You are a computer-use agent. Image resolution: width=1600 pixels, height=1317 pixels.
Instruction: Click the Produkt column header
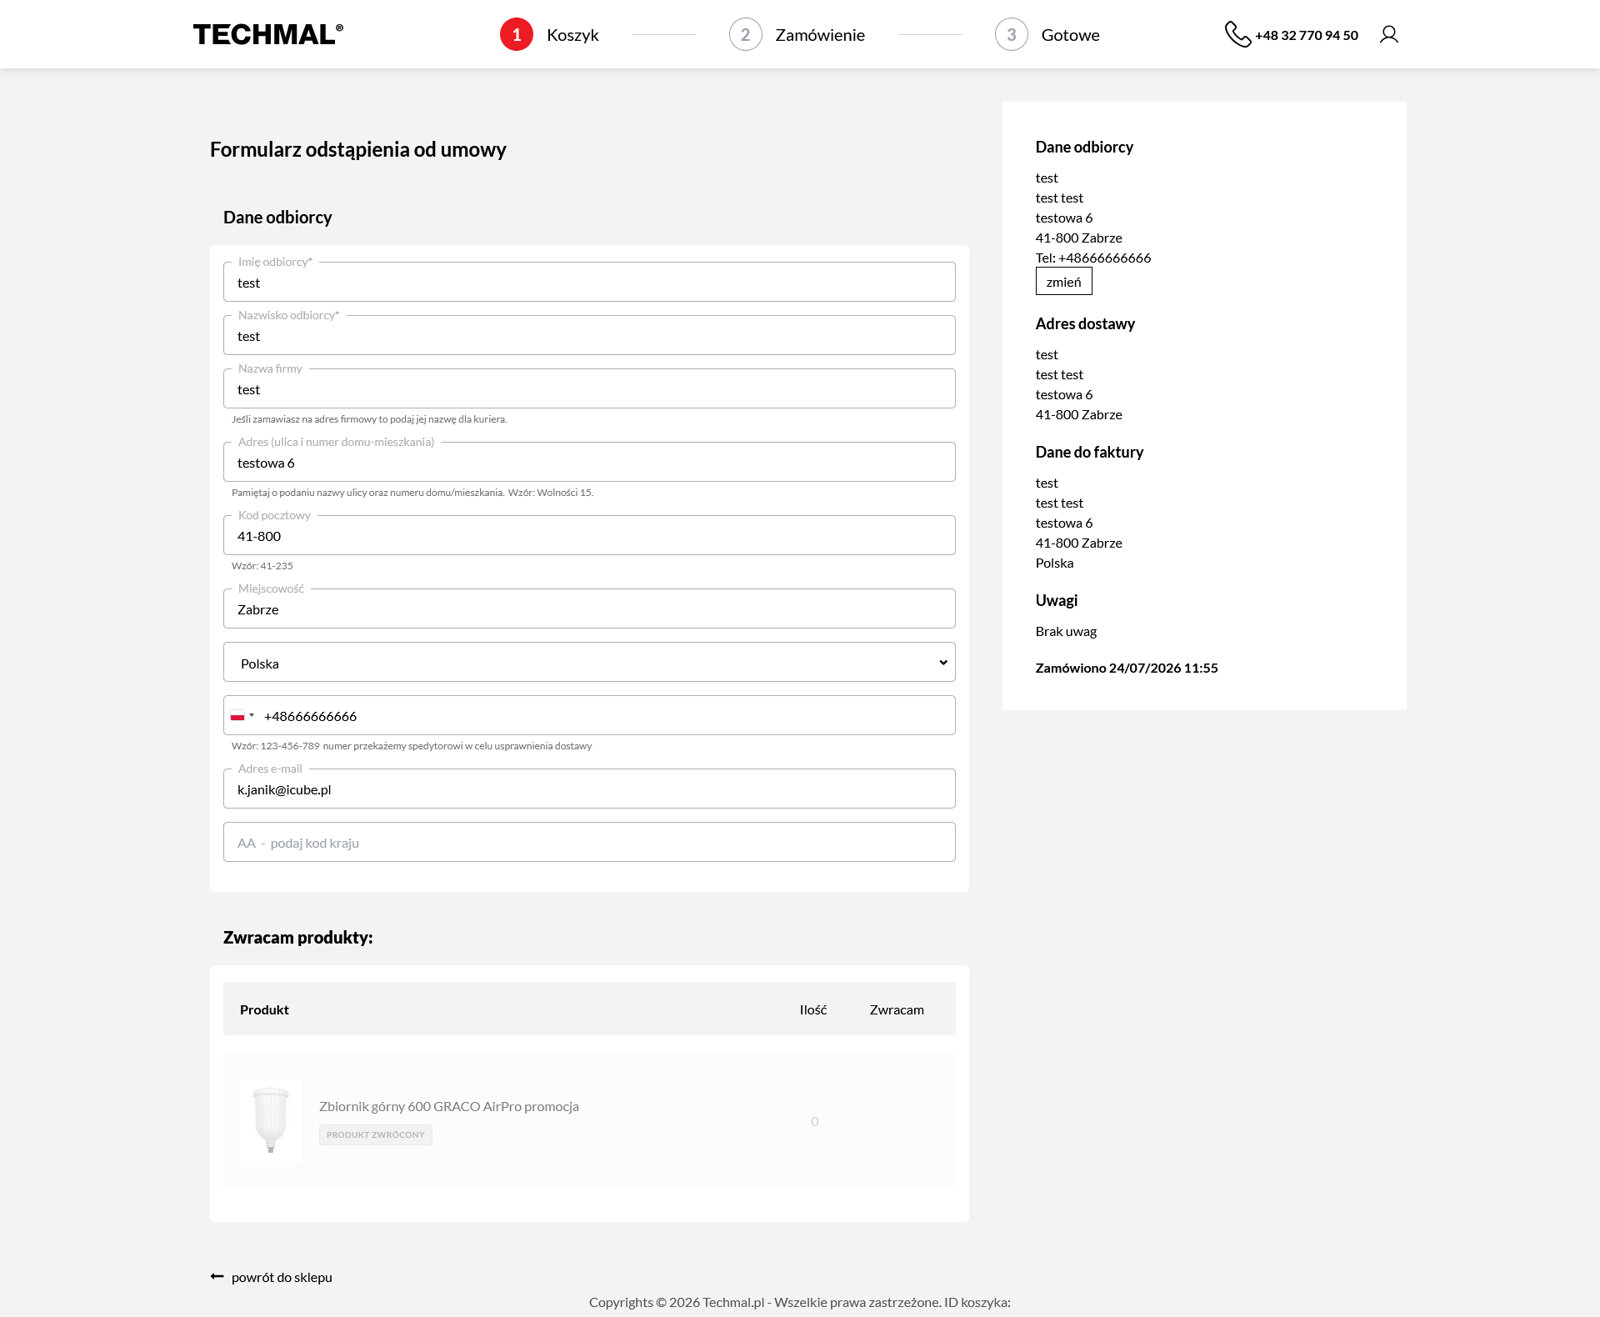point(264,1009)
